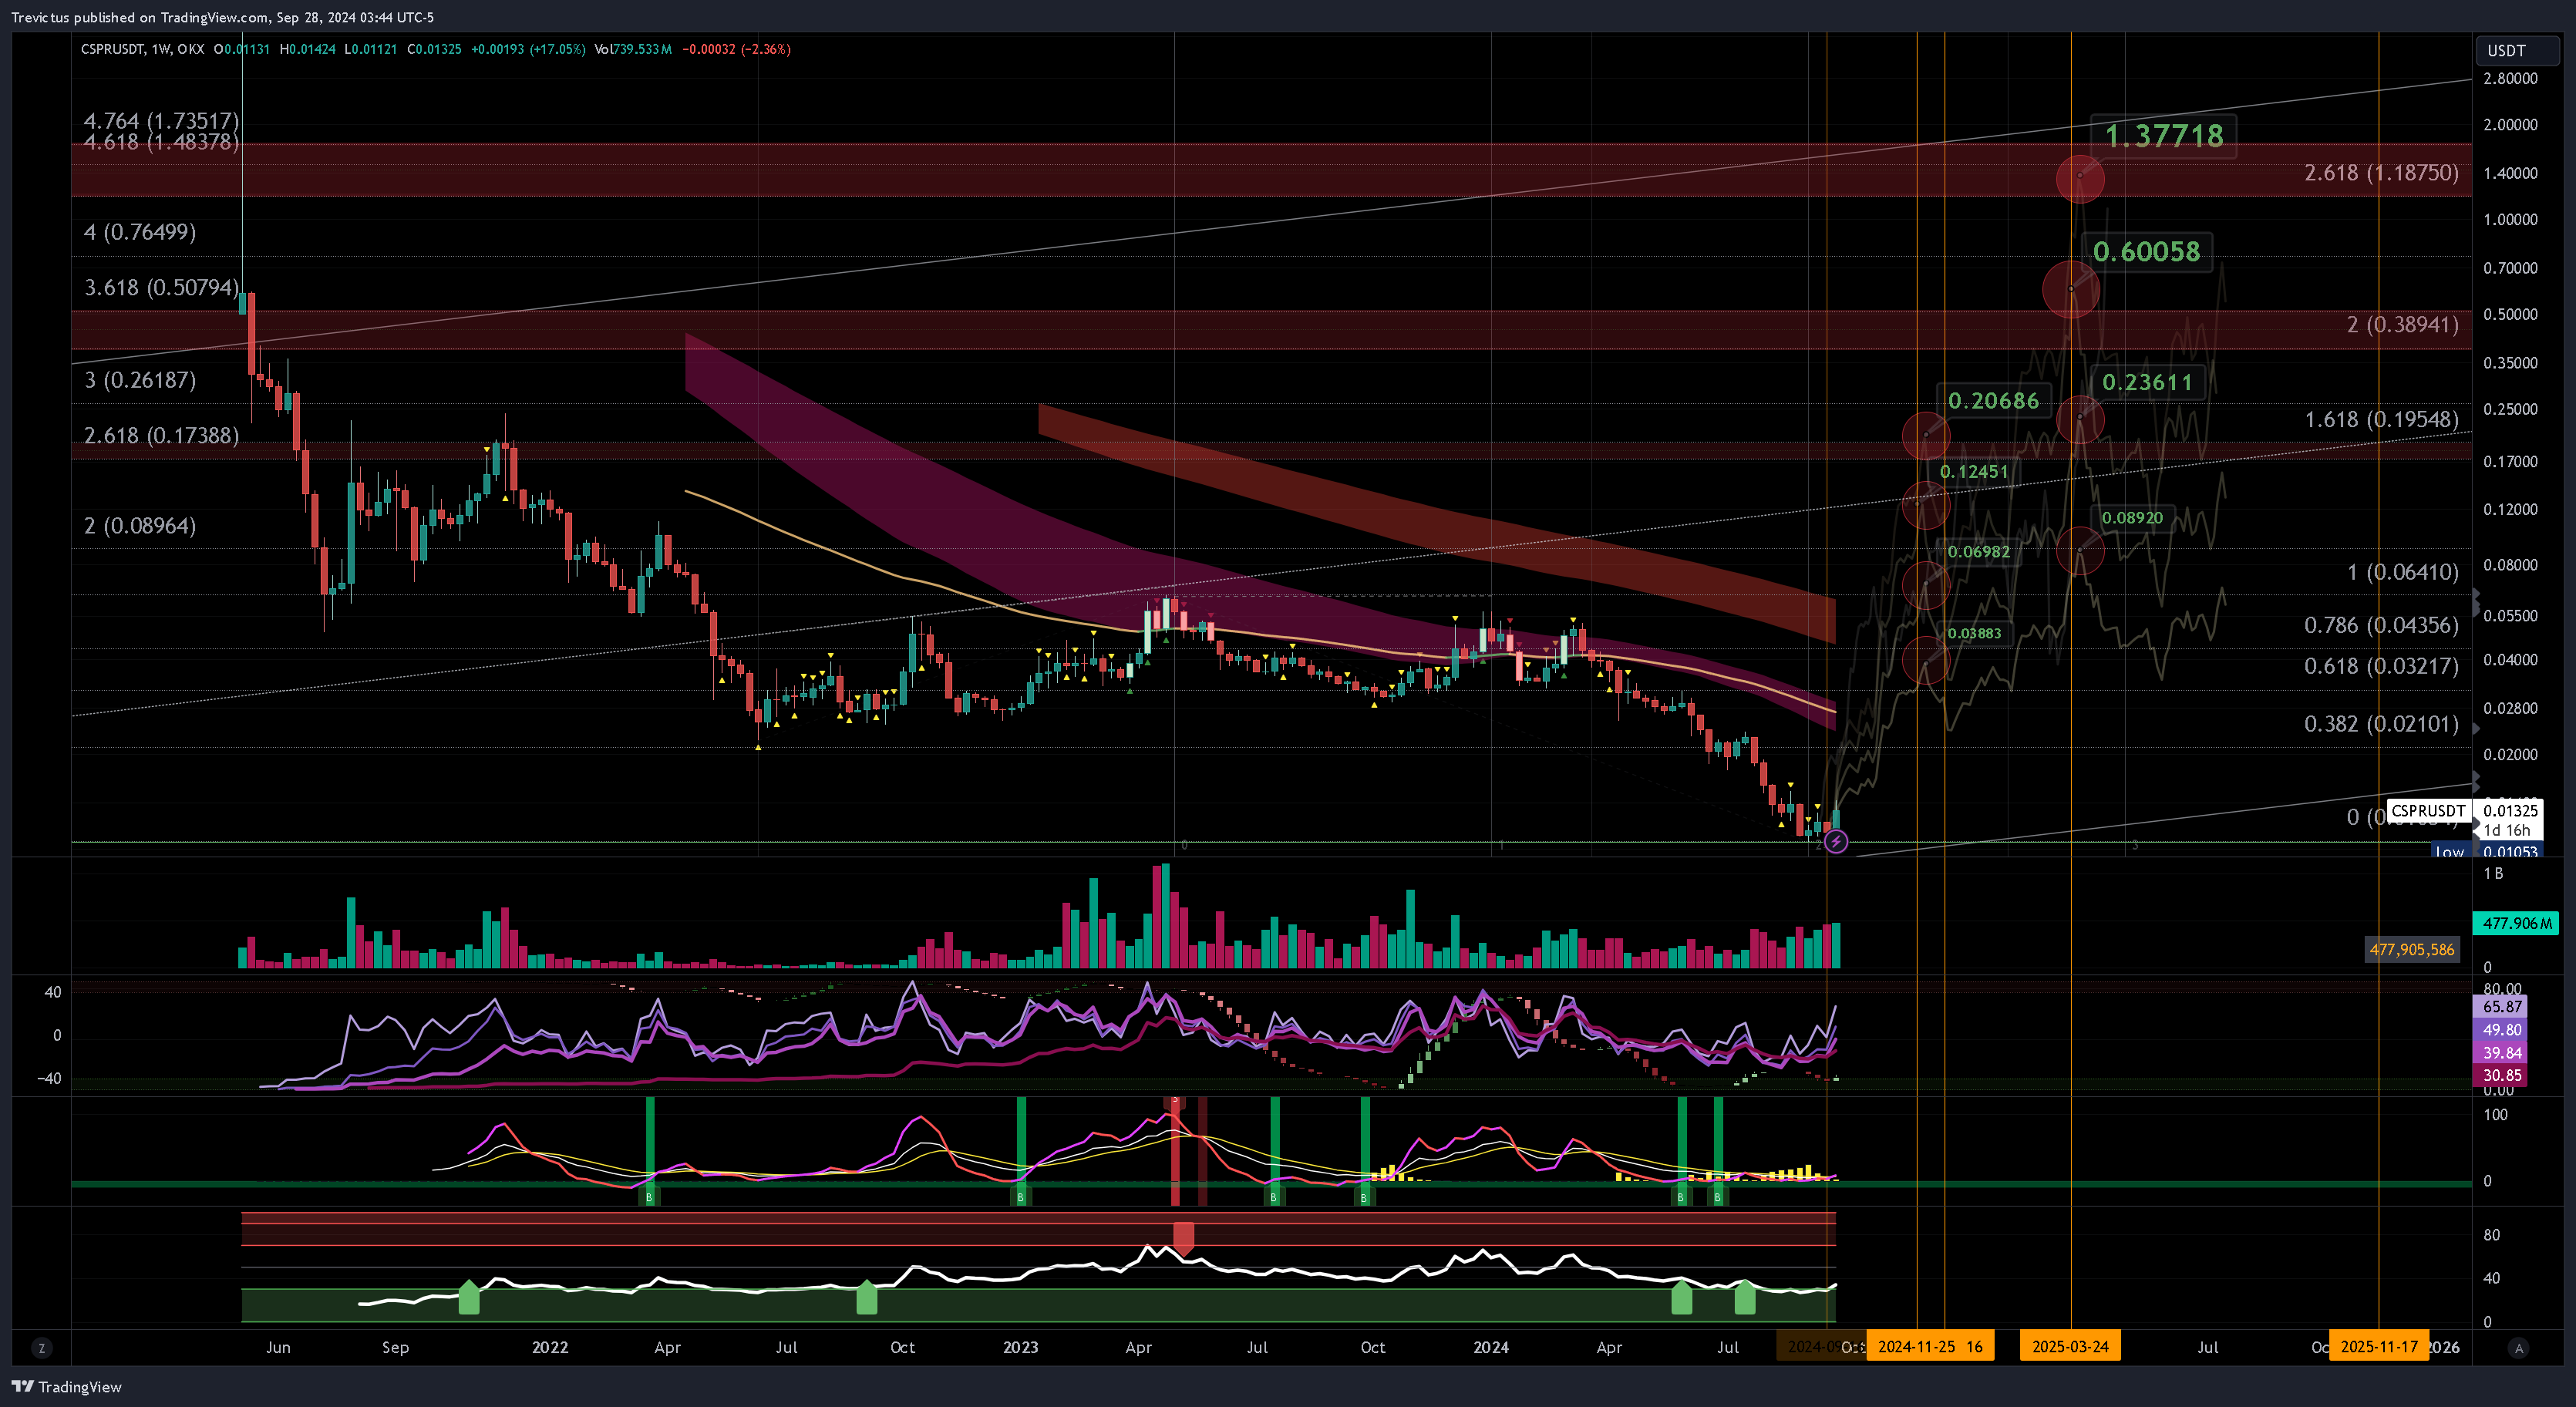Click the close value C0.01325 in header
The height and width of the screenshot is (1407, 2576).
[435, 49]
